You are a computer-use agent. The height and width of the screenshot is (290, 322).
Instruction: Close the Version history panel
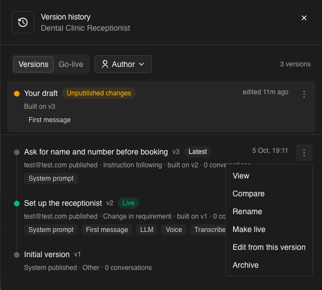point(304,18)
